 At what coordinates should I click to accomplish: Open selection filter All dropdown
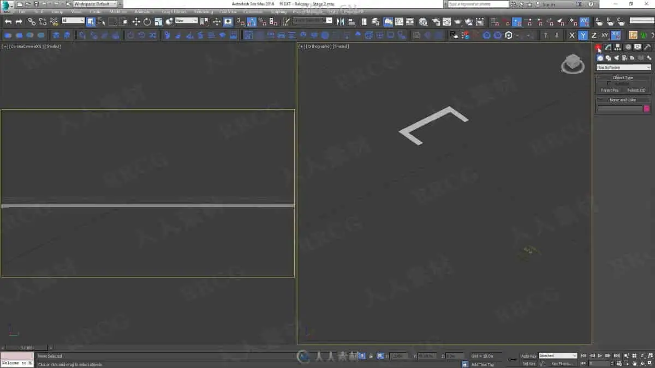coord(73,21)
